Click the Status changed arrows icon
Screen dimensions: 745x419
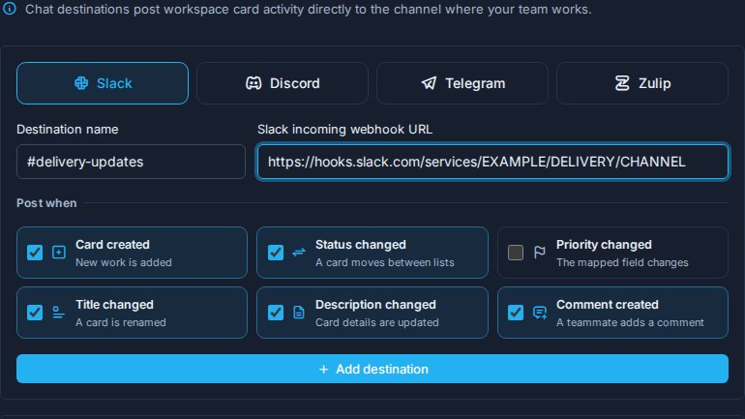tap(298, 253)
